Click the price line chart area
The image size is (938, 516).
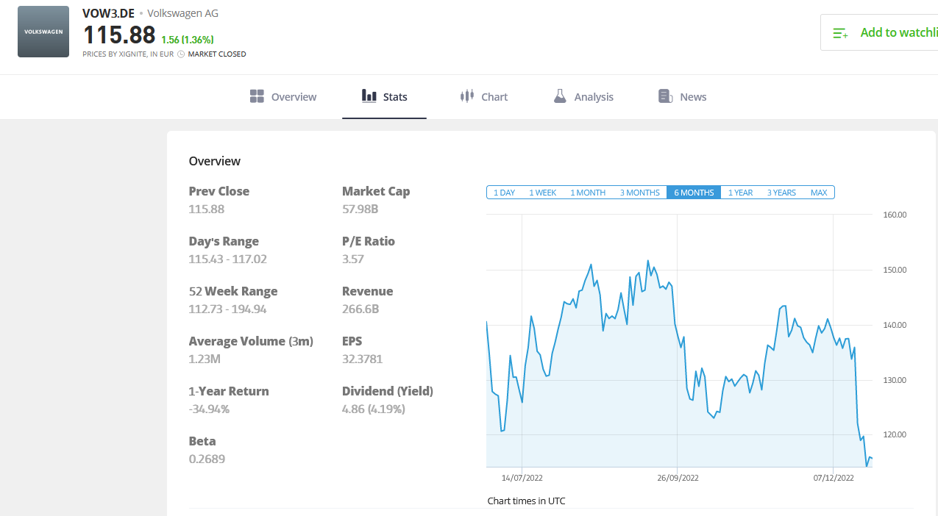click(679, 340)
